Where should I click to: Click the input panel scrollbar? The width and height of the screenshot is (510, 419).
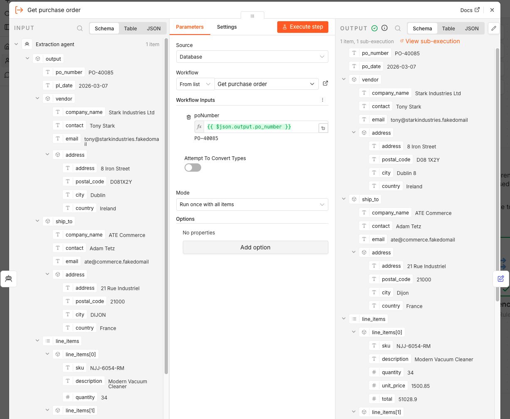point(166,206)
